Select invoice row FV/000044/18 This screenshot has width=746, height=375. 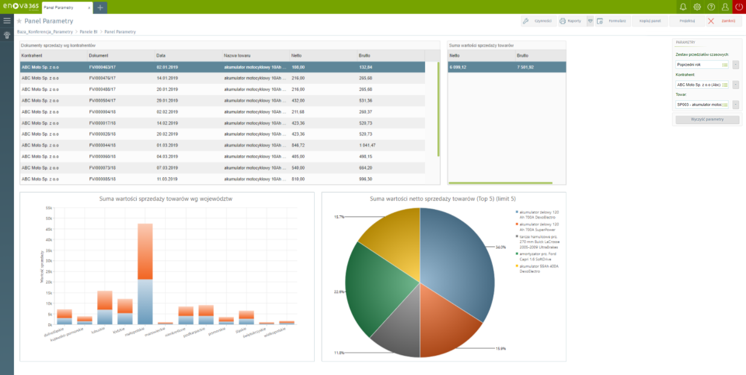point(103,145)
